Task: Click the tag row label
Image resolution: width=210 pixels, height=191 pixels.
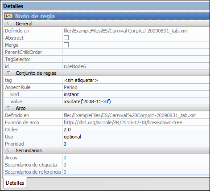Action: [8, 81]
